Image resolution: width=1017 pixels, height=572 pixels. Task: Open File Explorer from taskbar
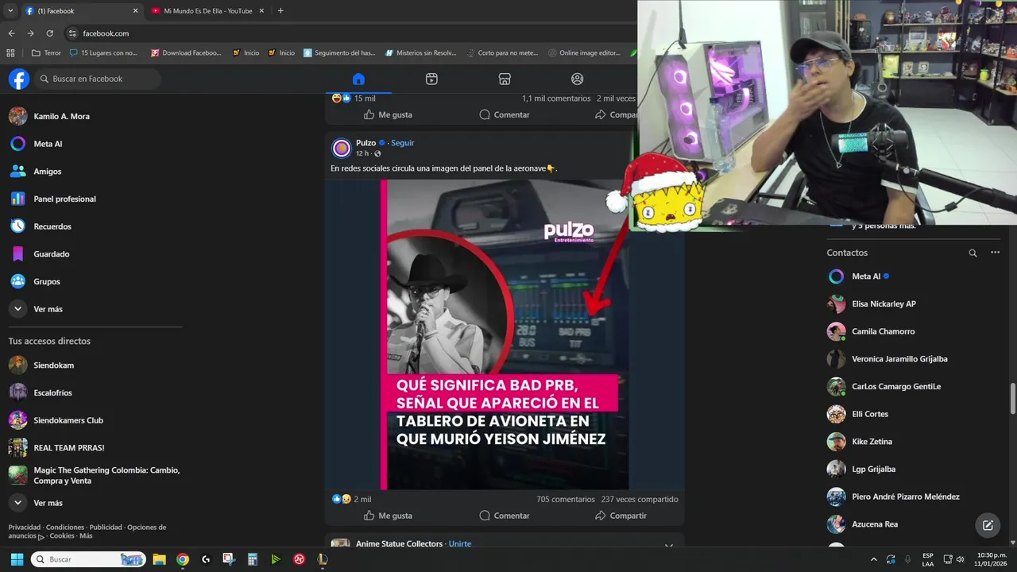(159, 559)
